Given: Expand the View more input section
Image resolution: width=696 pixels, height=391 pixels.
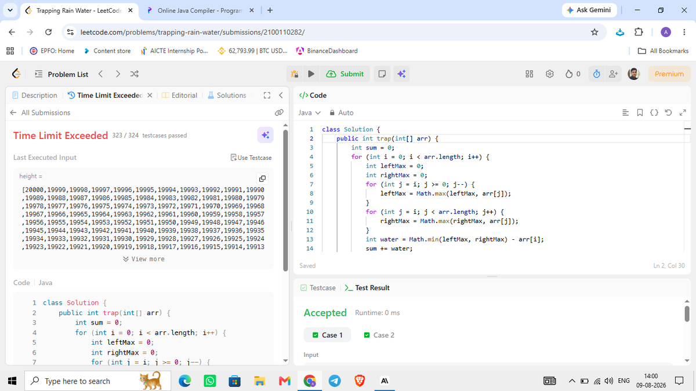Looking at the screenshot, I should coord(144,259).
